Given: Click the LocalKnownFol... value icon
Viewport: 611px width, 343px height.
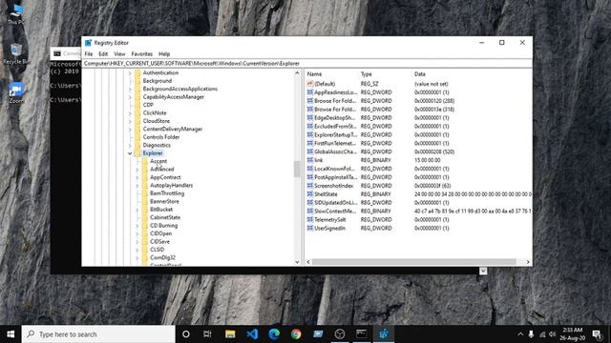Looking at the screenshot, I should point(310,169).
